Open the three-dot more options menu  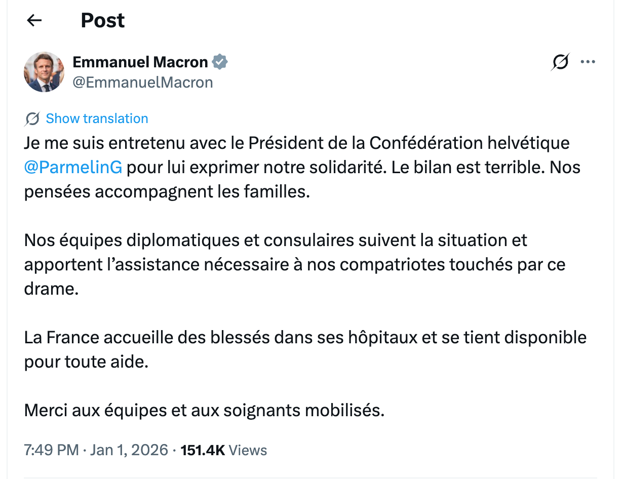(588, 62)
